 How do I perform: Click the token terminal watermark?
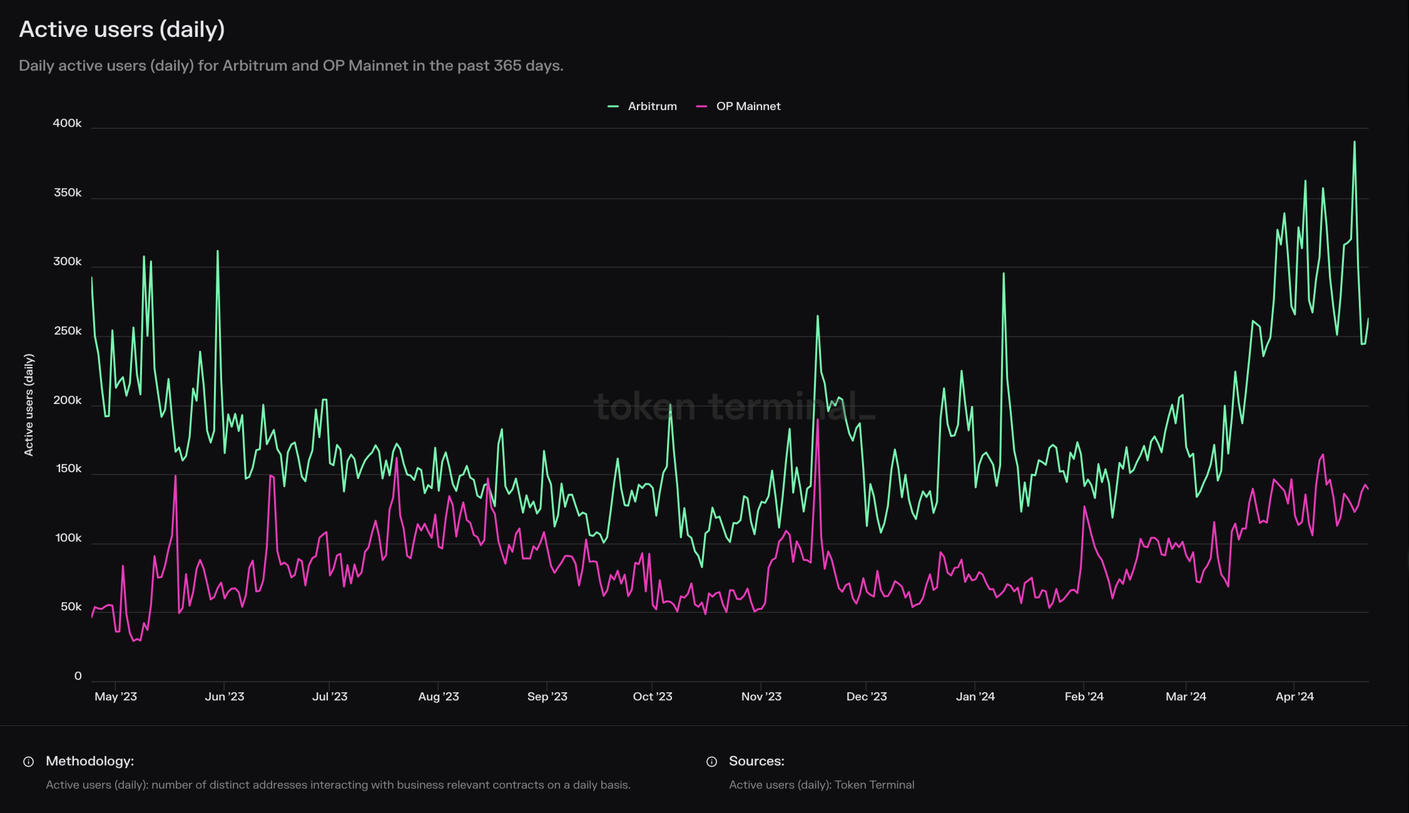[x=734, y=406]
